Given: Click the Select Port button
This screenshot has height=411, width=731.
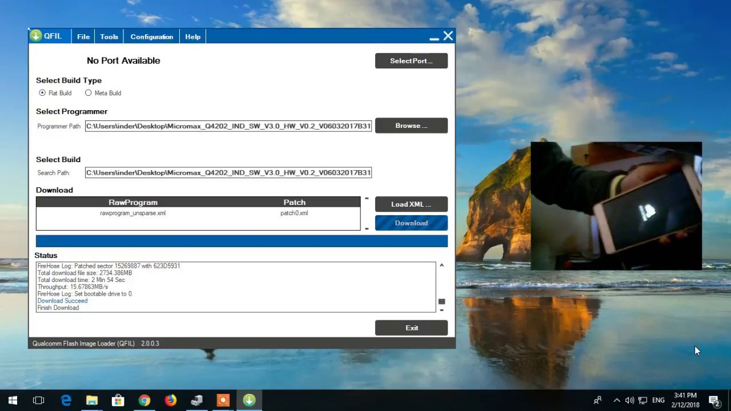Looking at the screenshot, I should [411, 61].
